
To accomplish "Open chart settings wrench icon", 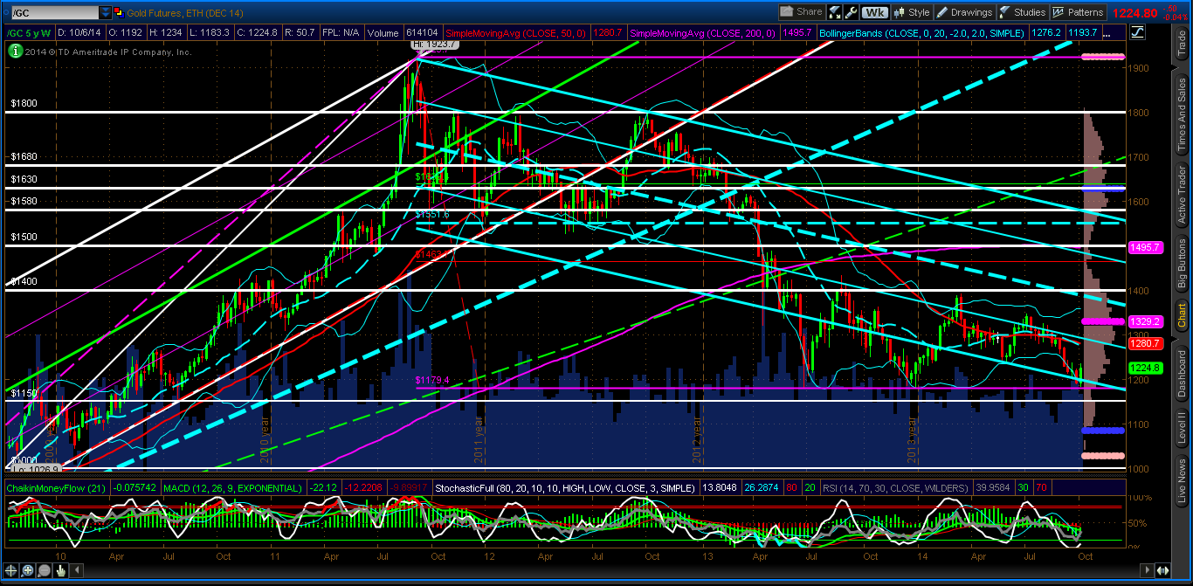I will coord(851,12).
